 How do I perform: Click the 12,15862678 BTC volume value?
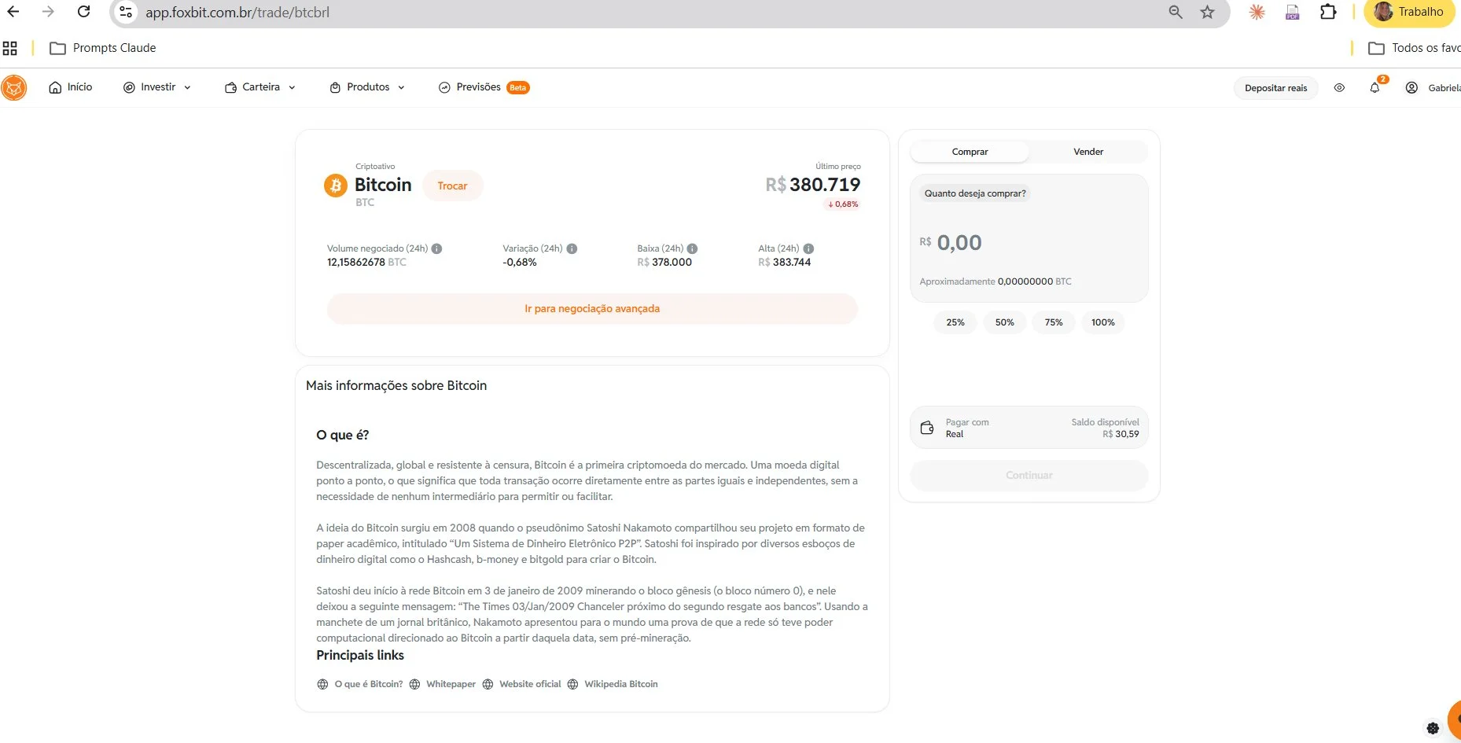[x=366, y=263]
